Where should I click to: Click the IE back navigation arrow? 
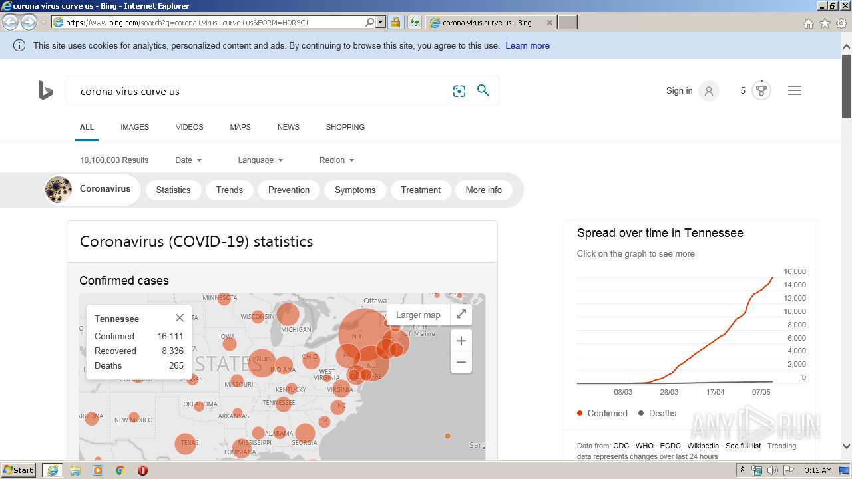click(x=11, y=22)
